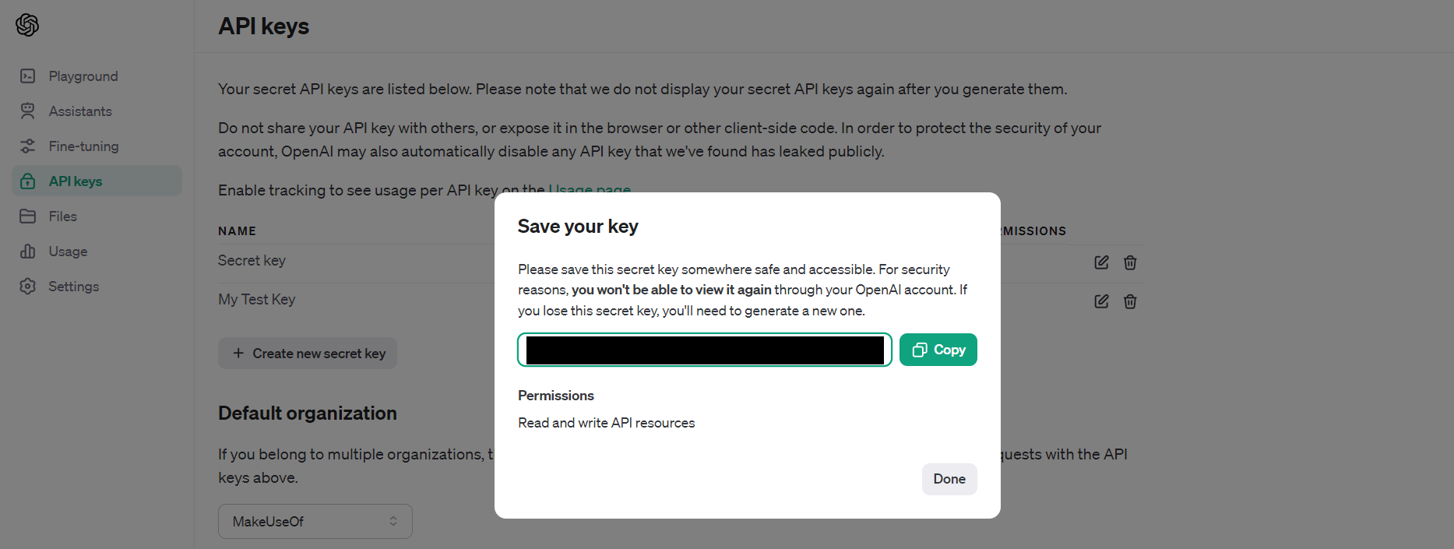Image resolution: width=1454 pixels, height=549 pixels.
Task: Delete the My Test Key entry
Action: pos(1130,301)
